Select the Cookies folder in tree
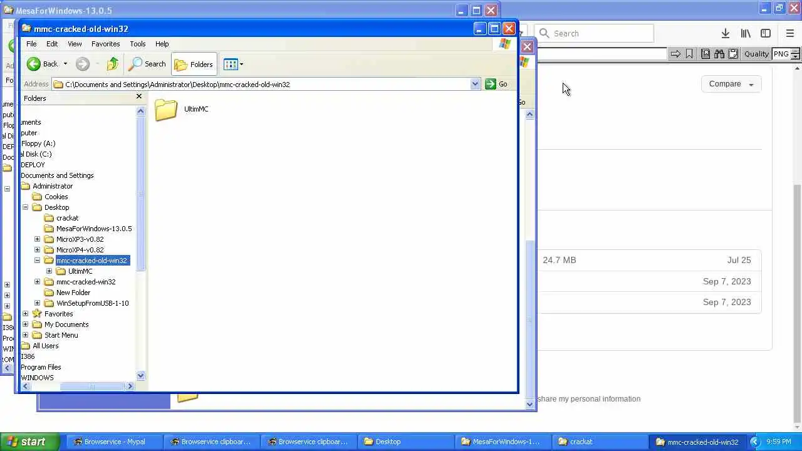The height and width of the screenshot is (451, 802). pos(56,197)
